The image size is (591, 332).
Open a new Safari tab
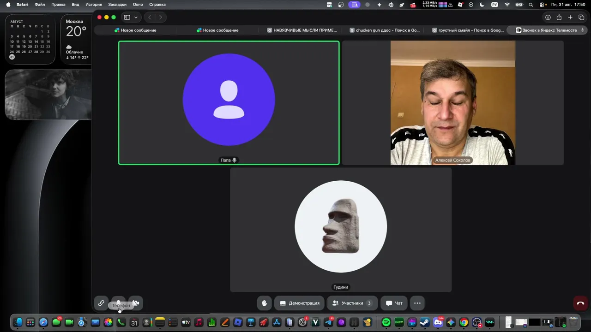[570, 17]
